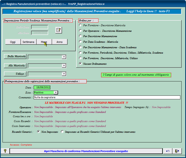Choose the Per Descrizione Manutenzione radio option
Screen dimensions: 186x158
coord(80,36)
